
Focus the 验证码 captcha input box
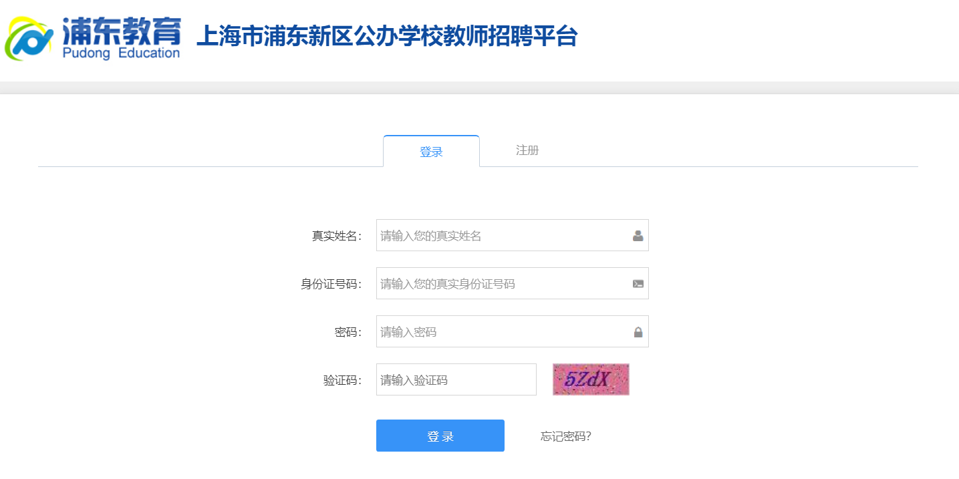(456, 380)
